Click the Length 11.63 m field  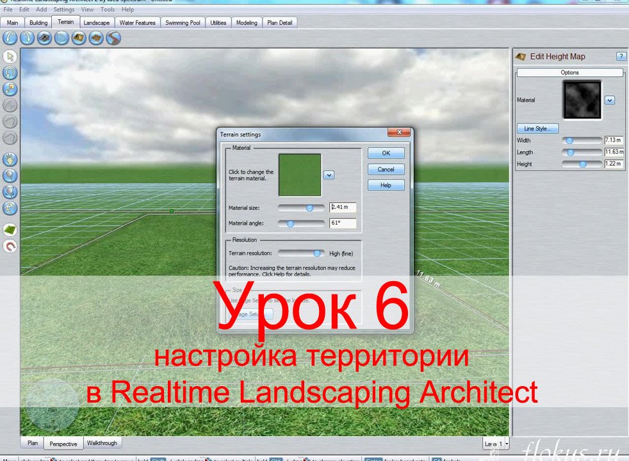click(x=614, y=152)
